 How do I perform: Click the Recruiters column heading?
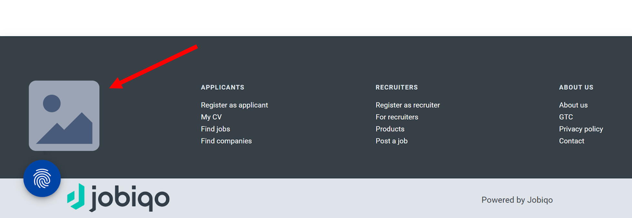[396, 87]
